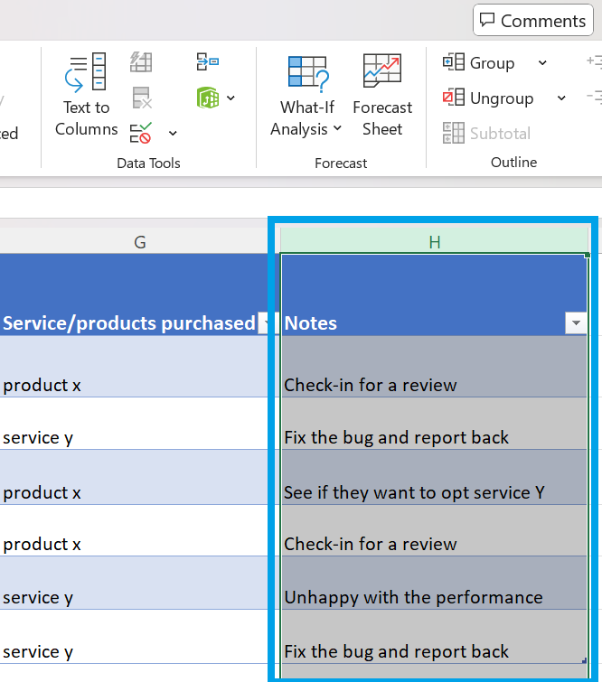
Task: Open Service/products purchased filter dropdown
Action: click(267, 322)
